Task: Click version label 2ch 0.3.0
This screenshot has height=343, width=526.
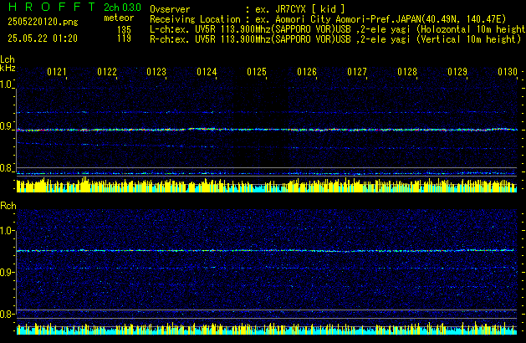Action: 122,8
